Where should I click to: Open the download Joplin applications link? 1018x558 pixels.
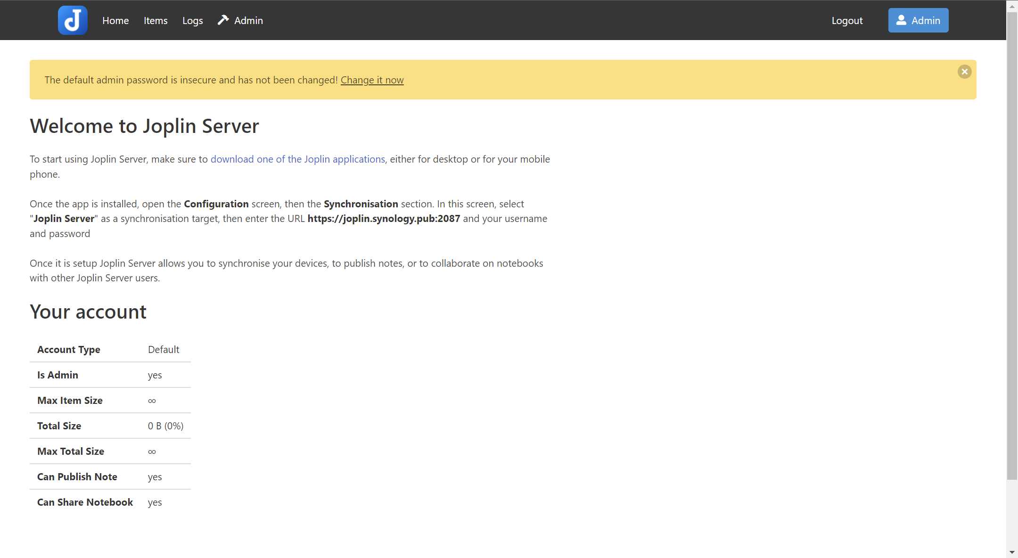coord(298,159)
